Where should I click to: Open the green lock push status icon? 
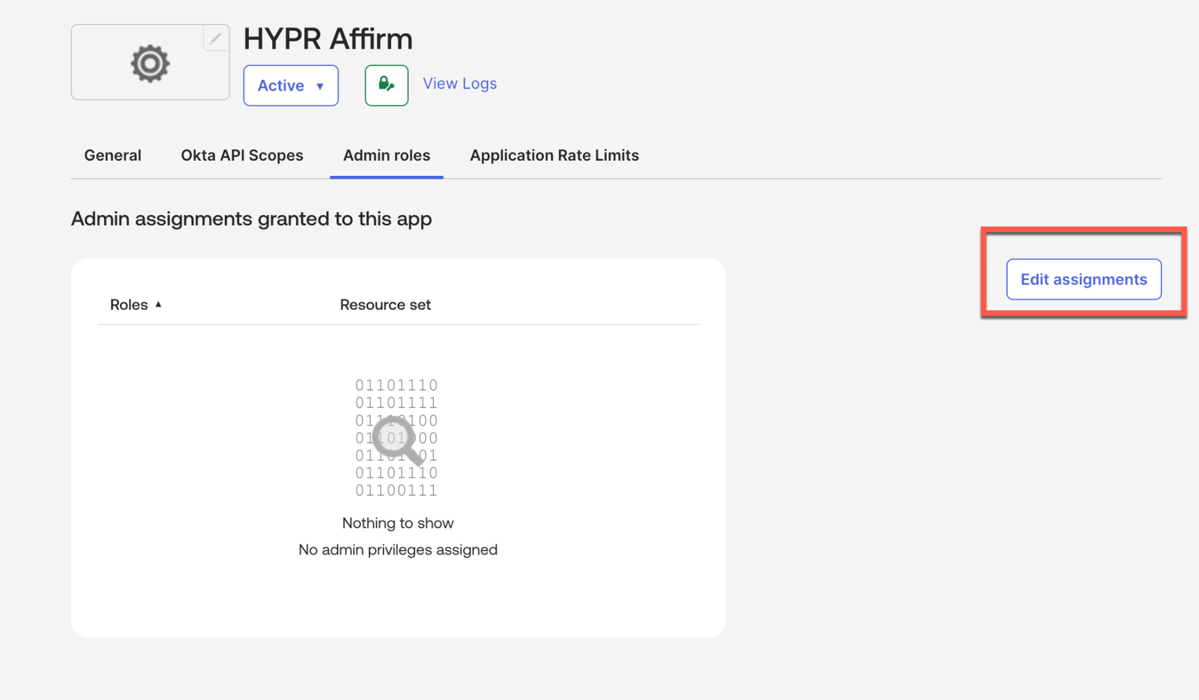tap(387, 85)
